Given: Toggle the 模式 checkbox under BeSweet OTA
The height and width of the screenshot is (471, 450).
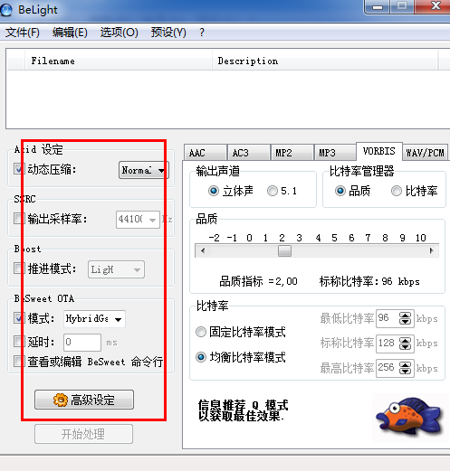Looking at the screenshot, I should point(19,318).
